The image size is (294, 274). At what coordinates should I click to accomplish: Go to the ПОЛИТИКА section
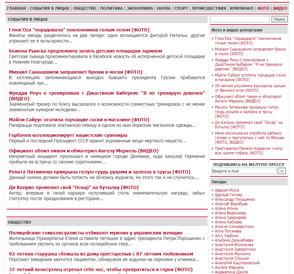(111, 8)
